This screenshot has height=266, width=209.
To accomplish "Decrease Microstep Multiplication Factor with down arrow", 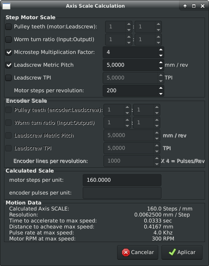I will tap(161, 55).
